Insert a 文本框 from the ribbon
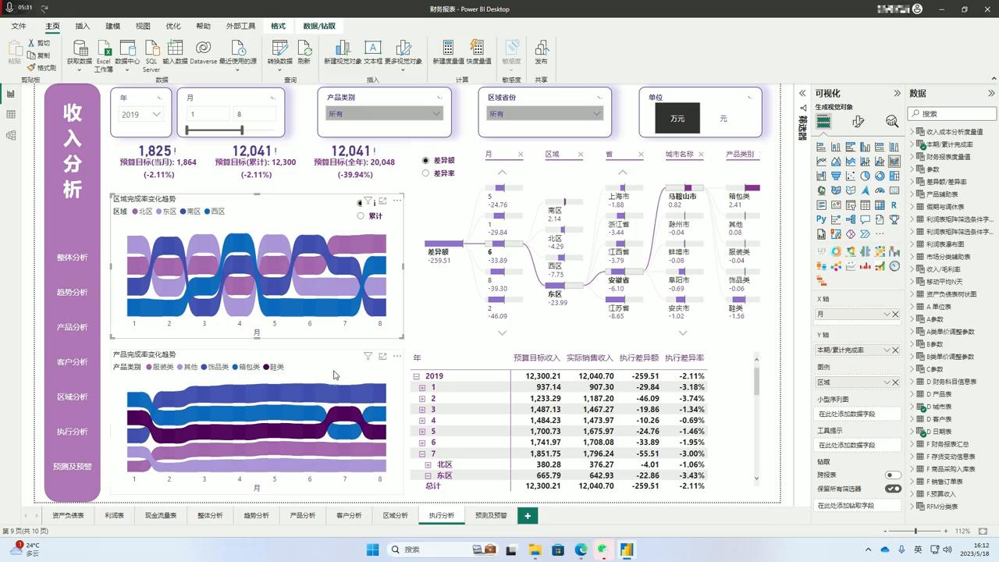This screenshot has height=562, width=999. (373, 50)
